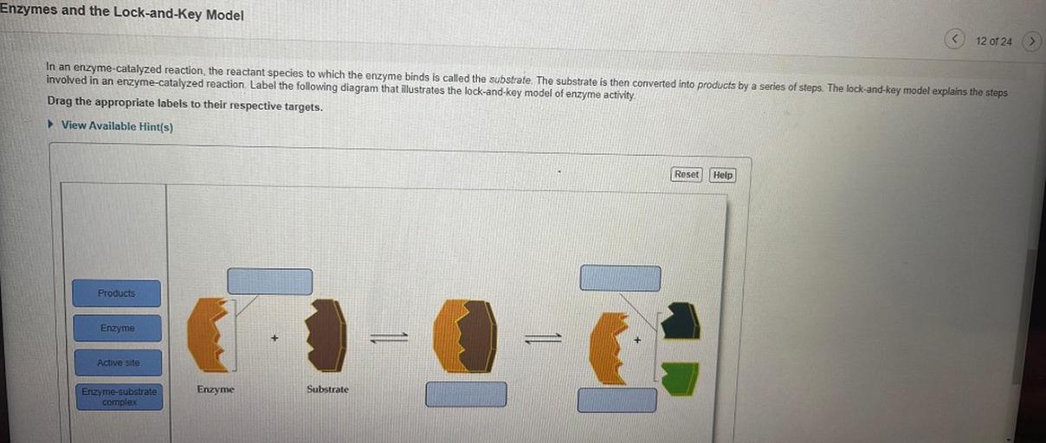The width and height of the screenshot is (1046, 443).
Task: Click the dark product shape at top right
Action: click(680, 322)
